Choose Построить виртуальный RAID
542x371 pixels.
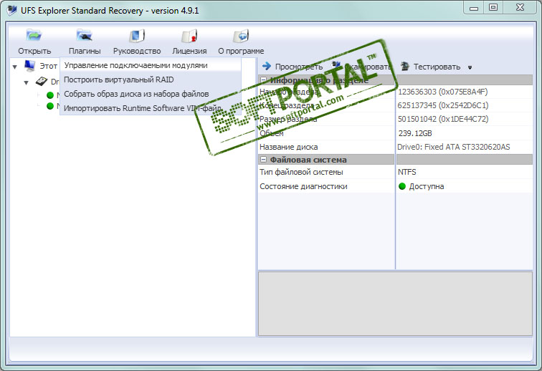tap(151, 79)
